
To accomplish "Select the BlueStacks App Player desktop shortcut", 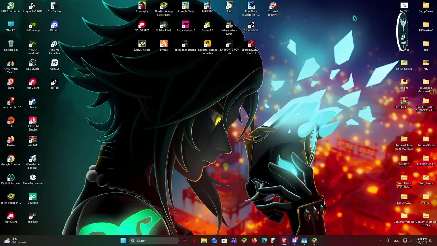I will [x=164, y=9].
